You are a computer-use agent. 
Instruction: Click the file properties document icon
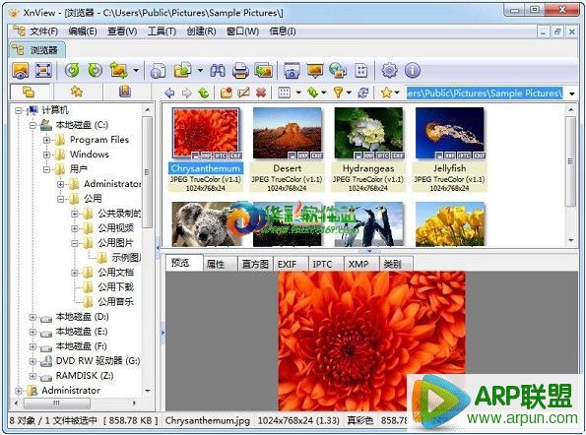point(159,70)
